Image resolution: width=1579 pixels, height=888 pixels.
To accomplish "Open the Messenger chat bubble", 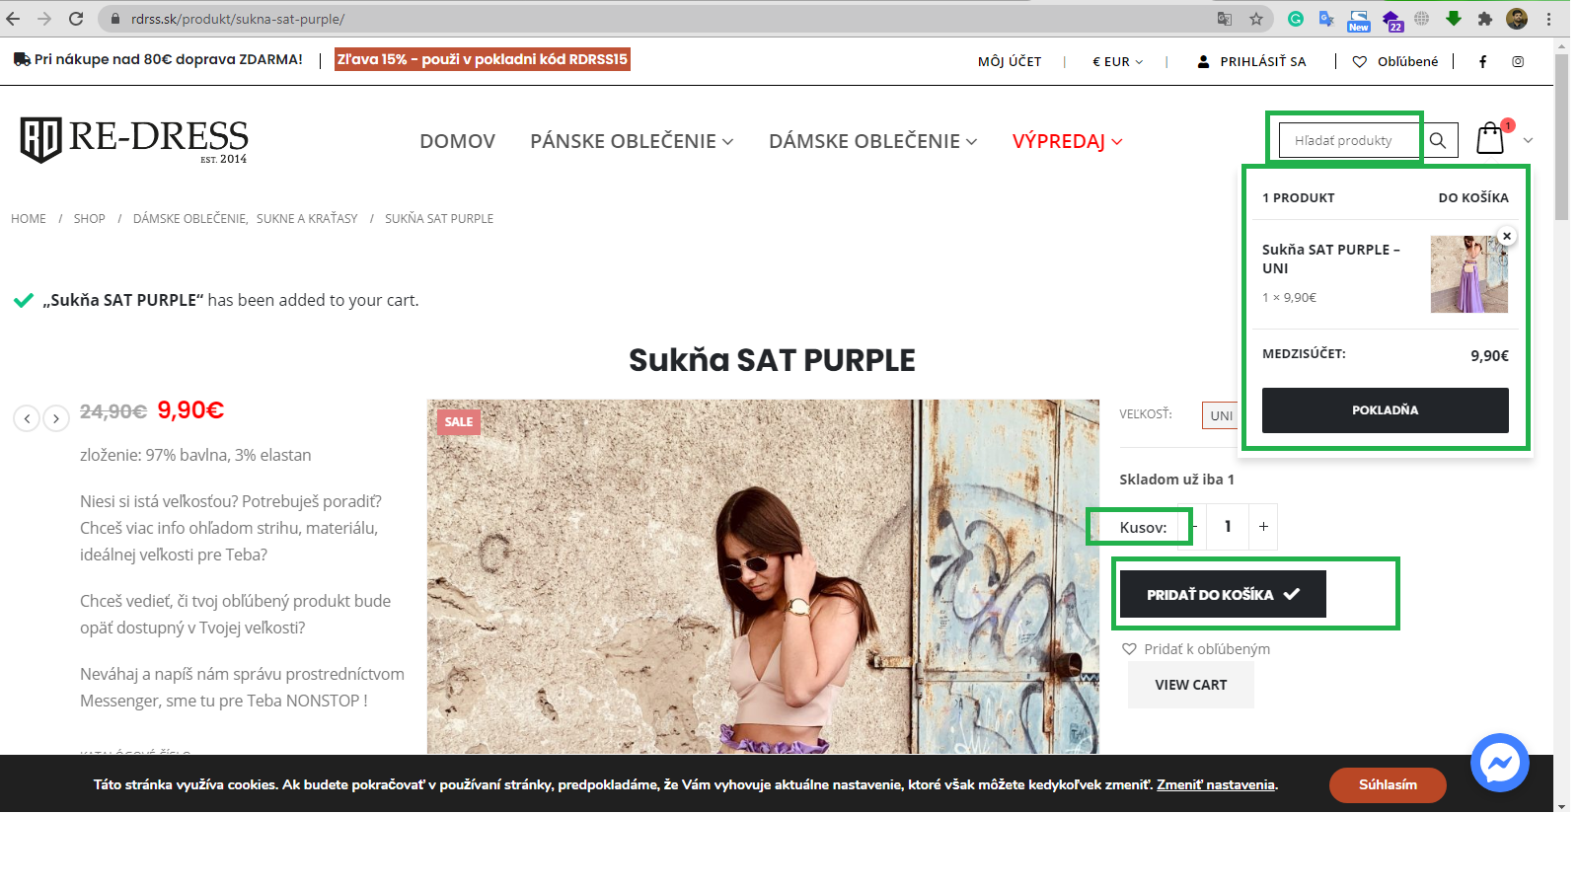I will (1500, 763).
